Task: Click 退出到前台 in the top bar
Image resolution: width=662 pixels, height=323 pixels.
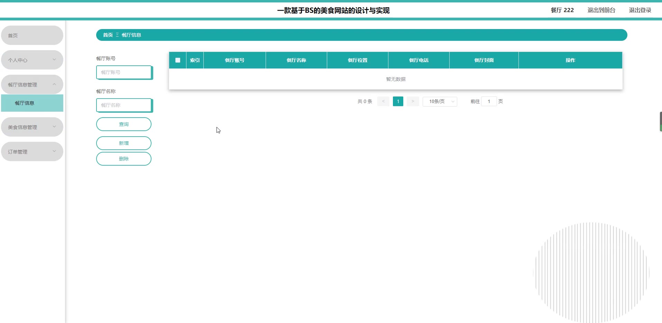Action: click(601, 10)
